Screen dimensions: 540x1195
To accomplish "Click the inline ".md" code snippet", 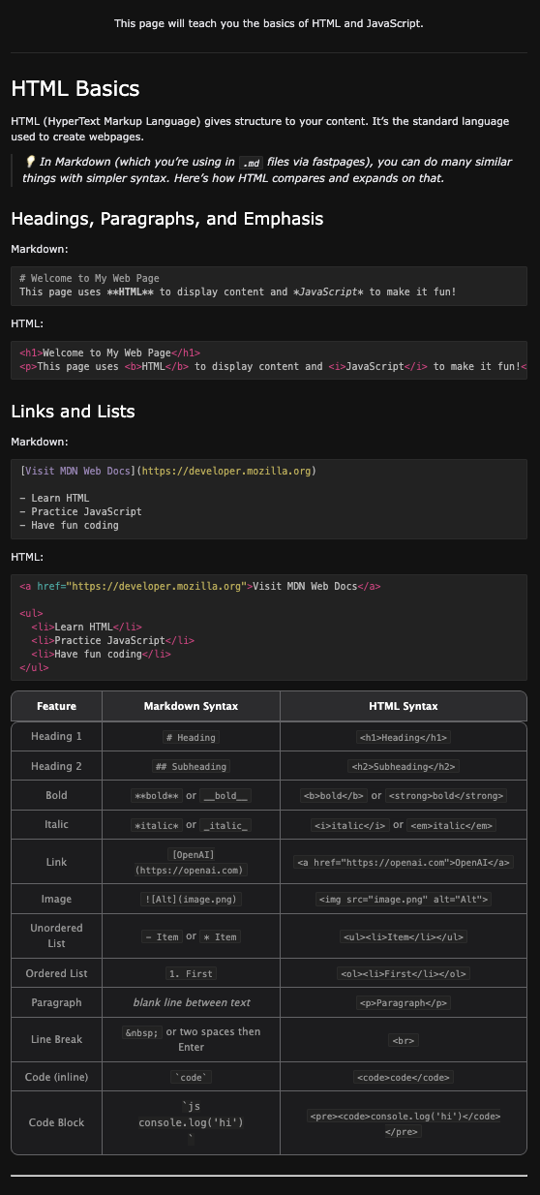I will [x=251, y=163].
